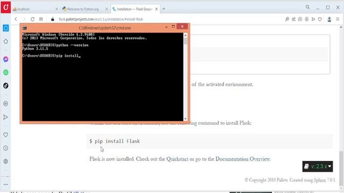The image size is (344, 193).
Task: Click the flask.palletsprojects.com address bar
Action: pos(101,19)
